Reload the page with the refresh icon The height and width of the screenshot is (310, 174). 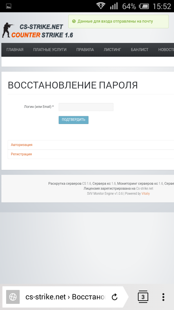(x=114, y=297)
